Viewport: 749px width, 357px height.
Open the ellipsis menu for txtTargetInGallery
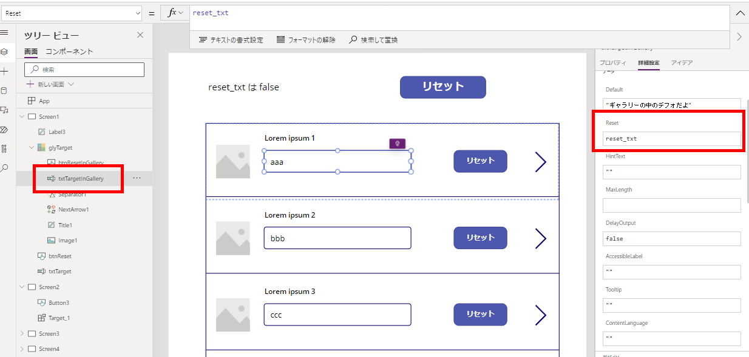[x=137, y=179]
